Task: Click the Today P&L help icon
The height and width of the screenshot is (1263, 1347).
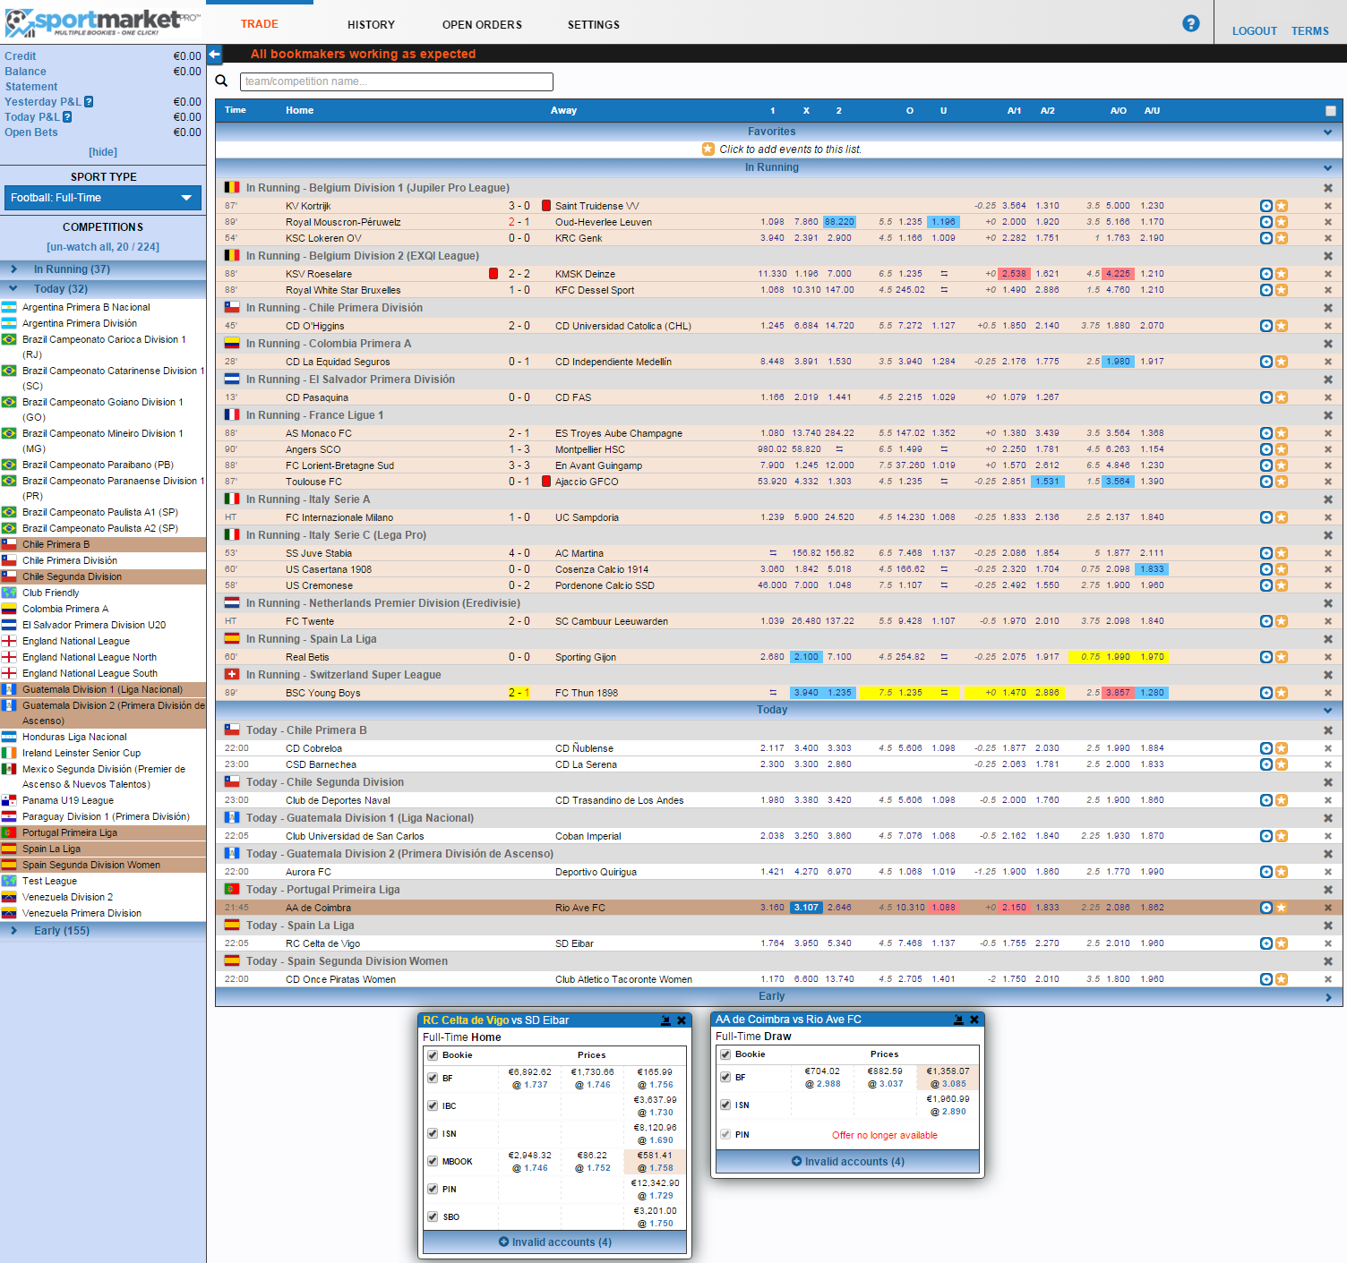Action: tap(67, 117)
